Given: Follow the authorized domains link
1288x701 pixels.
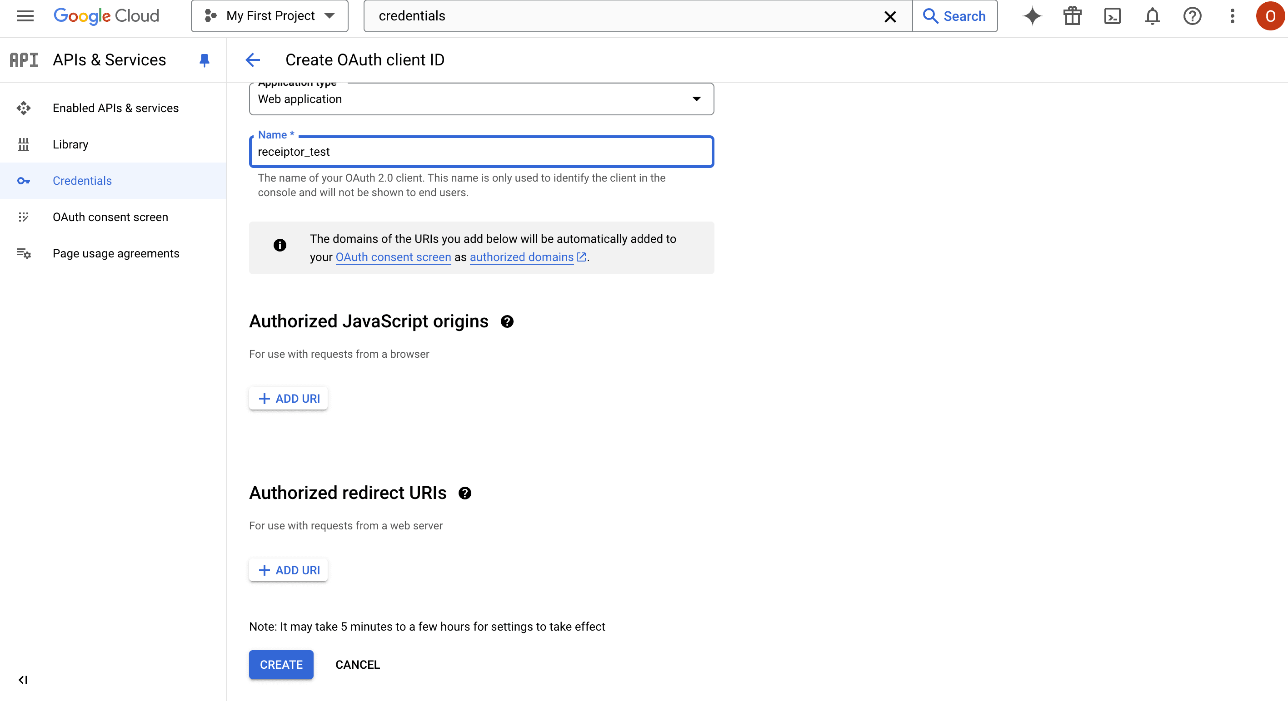Looking at the screenshot, I should point(521,257).
